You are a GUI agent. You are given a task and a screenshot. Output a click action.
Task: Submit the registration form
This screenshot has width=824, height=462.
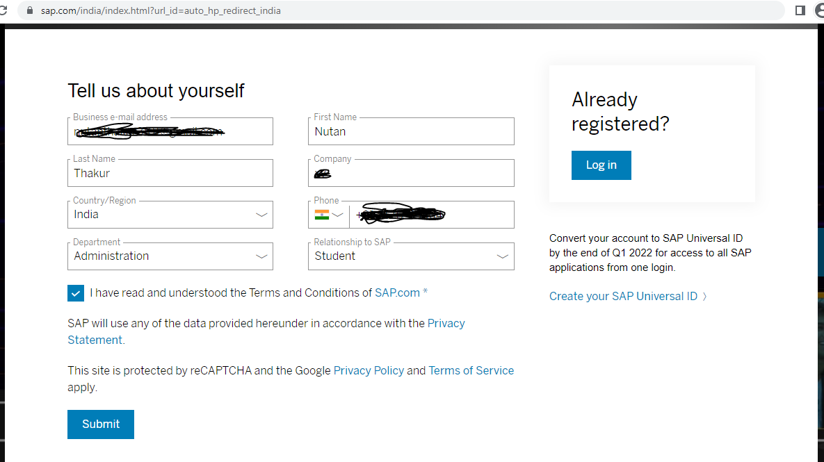point(100,424)
